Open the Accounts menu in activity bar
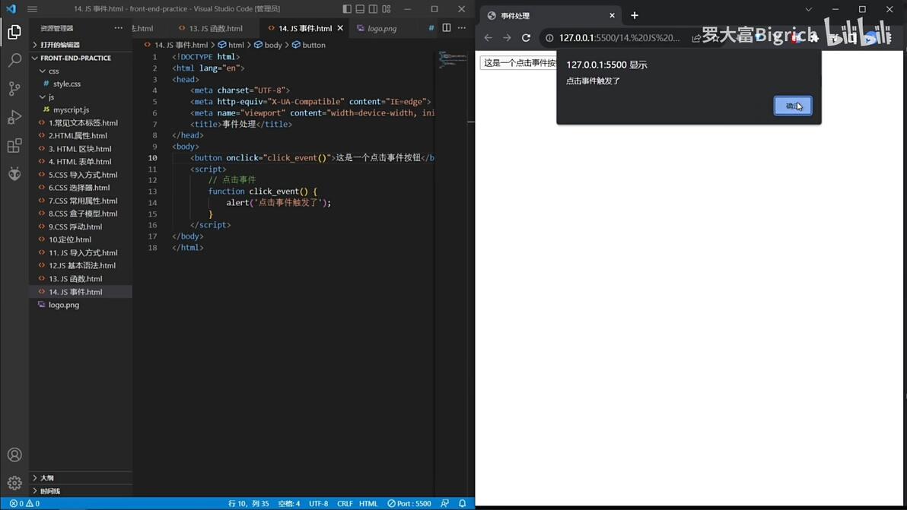The image size is (907, 510). tap(14, 455)
